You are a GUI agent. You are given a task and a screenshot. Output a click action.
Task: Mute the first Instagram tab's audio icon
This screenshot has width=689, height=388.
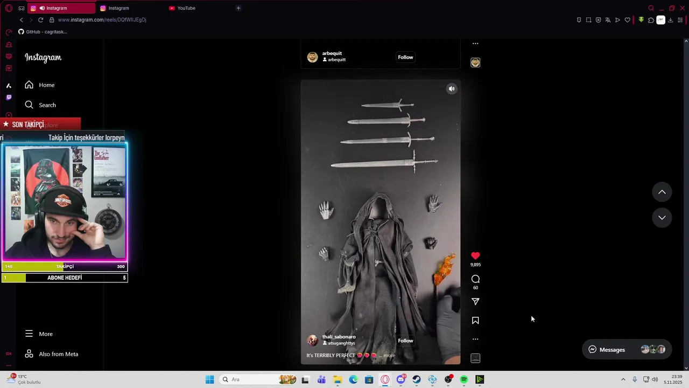pyautogui.click(x=42, y=8)
